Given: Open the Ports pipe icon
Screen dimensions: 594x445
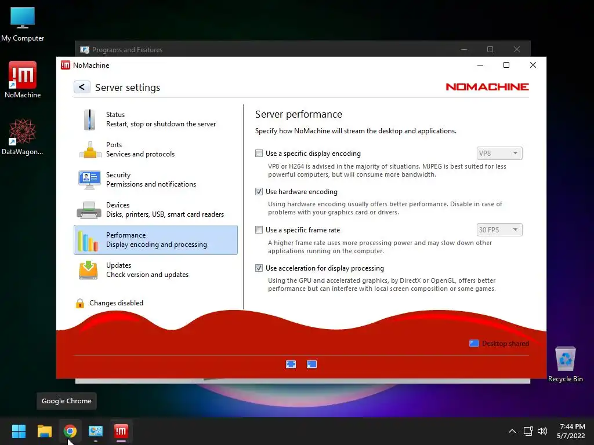Looking at the screenshot, I should click(x=90, y=150).
